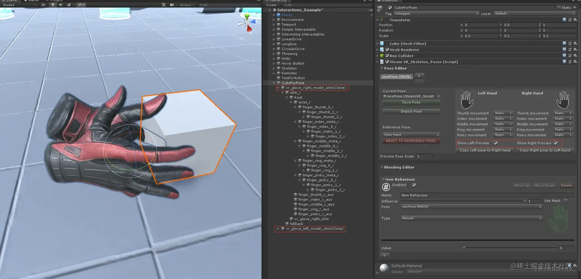Collapse the Blending Editor section
Image resolution: width=581 pixels, height=279 pixels.
(x=382, y=167)
